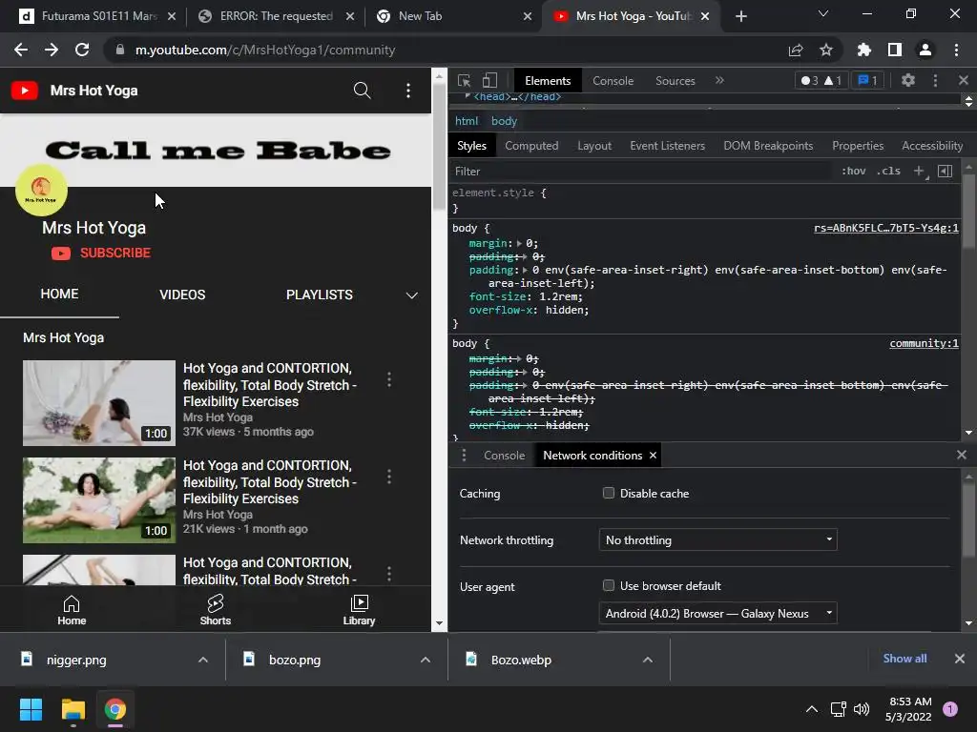Switch to the Console panel tab
Screen dimensions: 977x732
[x=613, y=81]
